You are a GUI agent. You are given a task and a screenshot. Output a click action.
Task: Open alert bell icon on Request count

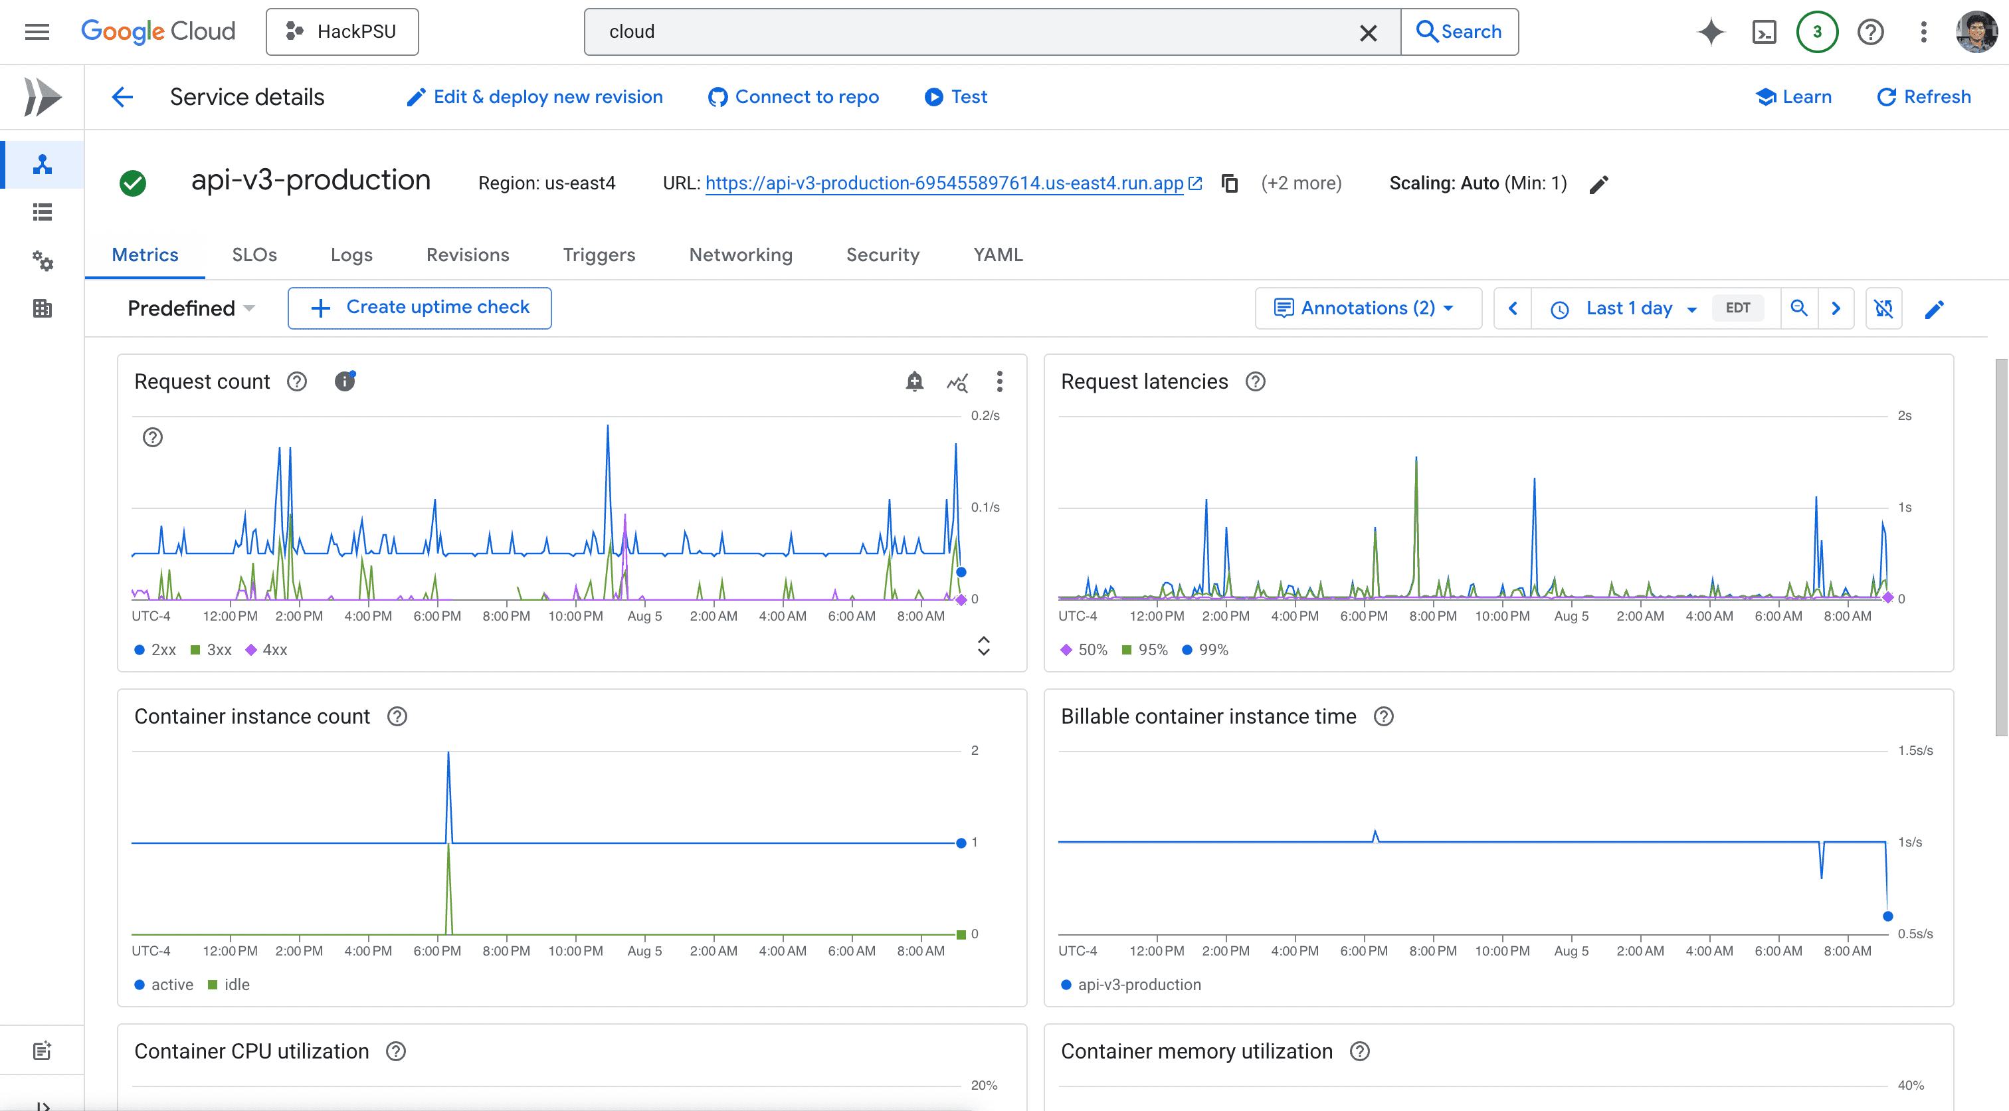[914, 381]
